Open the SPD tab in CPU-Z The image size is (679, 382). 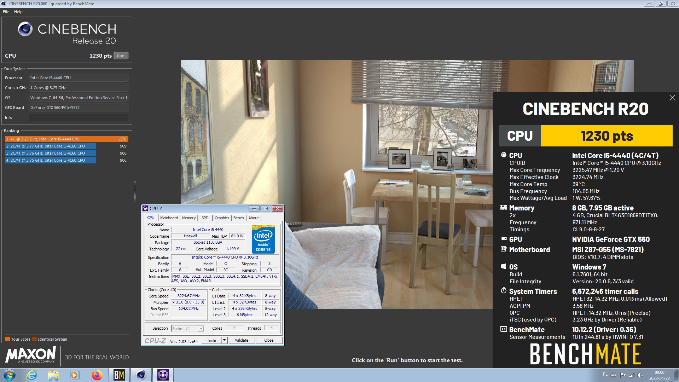[205, 218]
